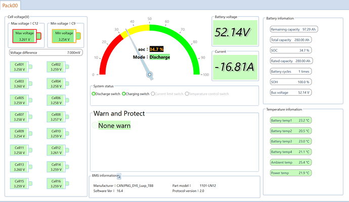Viewport: 349px width, 202px height.
Task: Select the Cell13 battery icon
Action: coord(21,167)
